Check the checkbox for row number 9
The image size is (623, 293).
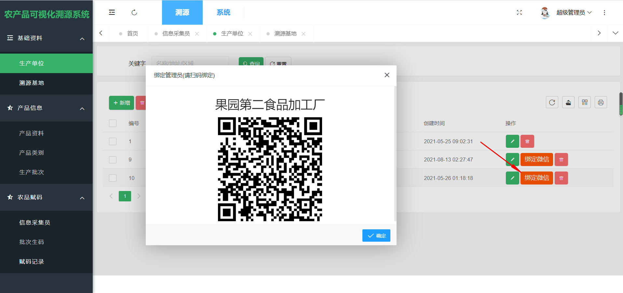[x=113, y=159]
